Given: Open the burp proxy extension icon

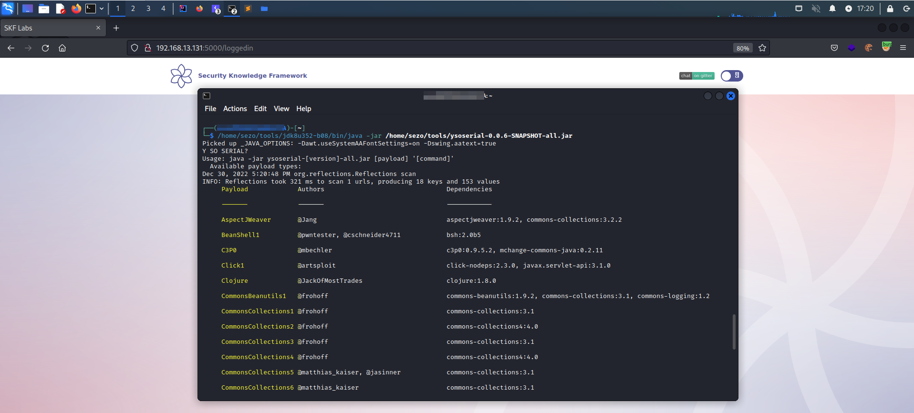Looking at the screenshot, I should coord(886,47).
